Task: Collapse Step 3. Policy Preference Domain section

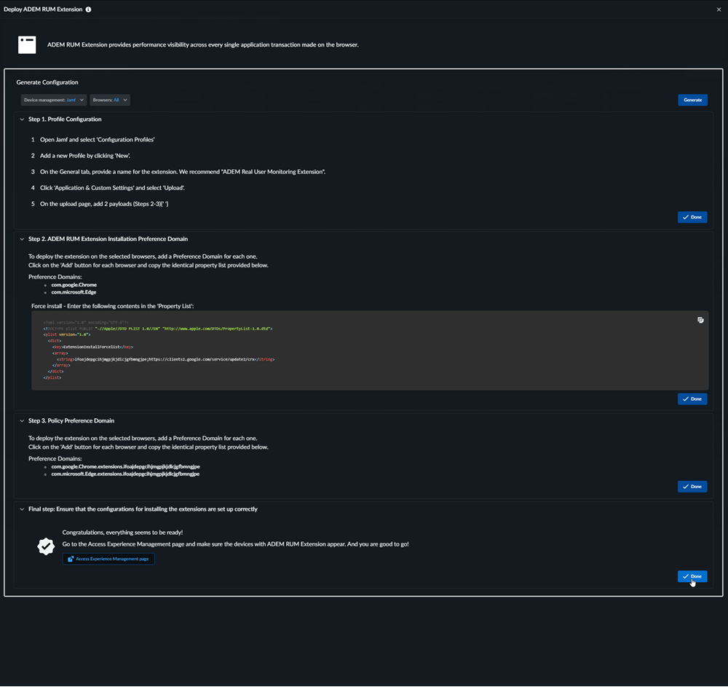Action: pyautogui.click(x=22, y=421)
